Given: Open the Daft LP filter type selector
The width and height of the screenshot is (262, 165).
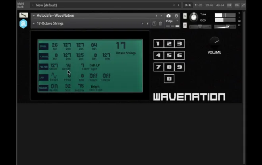Looking at the screenshot, I should point(94,65).
